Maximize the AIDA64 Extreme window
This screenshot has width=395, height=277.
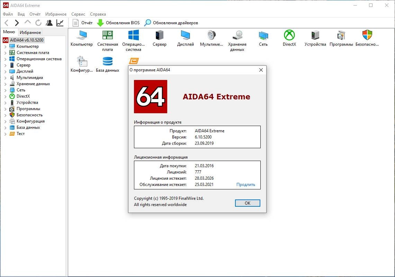click(371, 5)
